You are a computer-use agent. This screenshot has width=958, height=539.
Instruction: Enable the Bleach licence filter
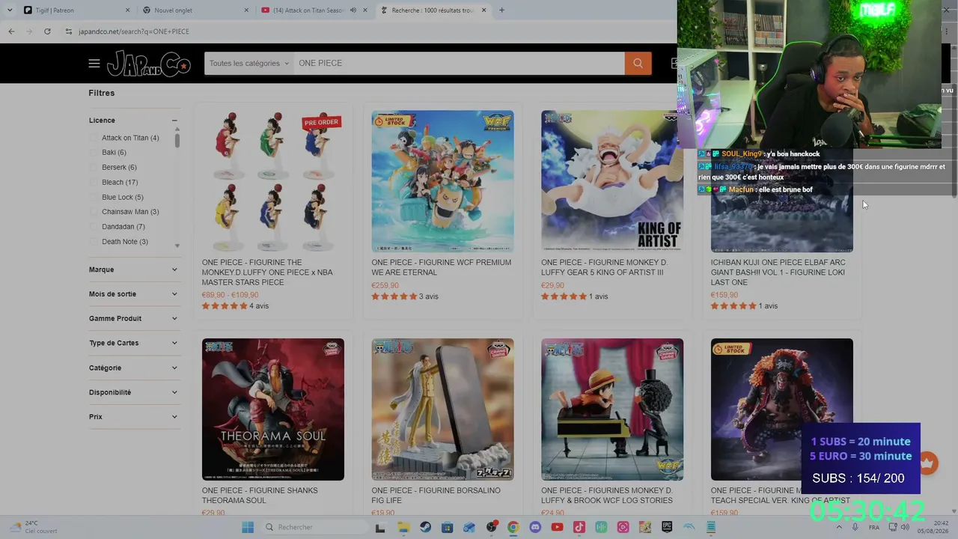click(x=94, y=182)
